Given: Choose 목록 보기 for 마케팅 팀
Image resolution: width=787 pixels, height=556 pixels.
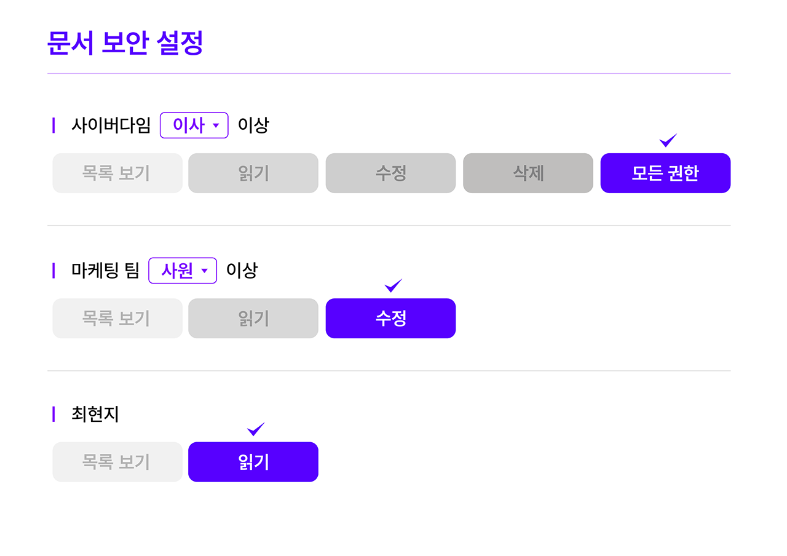Looking at the screenshot, I should pyautogui.click(x=117, y=319).
